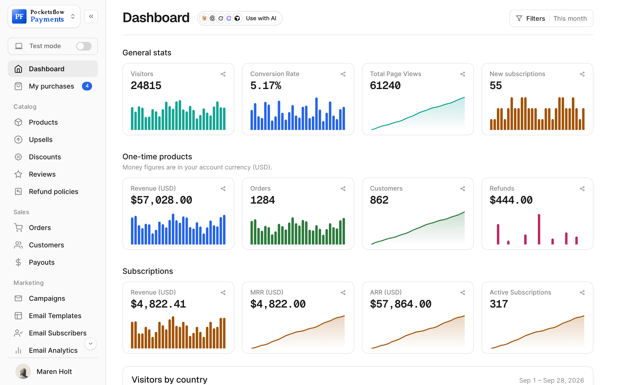Image resolution: width=617 pixels, height=385 pixels.
Task: Click the funnel icon in Filters
Action: (x=519, y=18)
